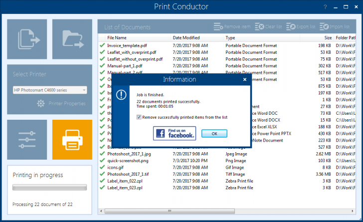363x222 pixels.
Task: Click the orange Start Printing tile
Action: pyautogui.click(x=72, y=140)
